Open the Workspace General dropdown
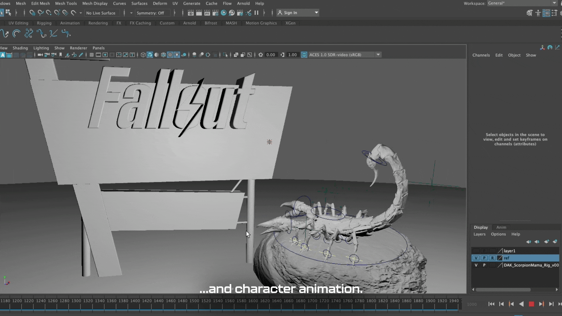 click(522, 3)
